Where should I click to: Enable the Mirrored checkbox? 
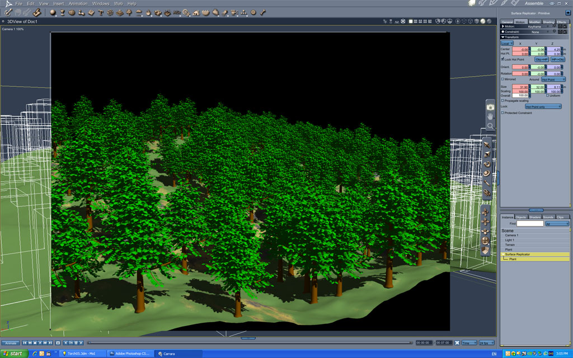click(502, 79)
